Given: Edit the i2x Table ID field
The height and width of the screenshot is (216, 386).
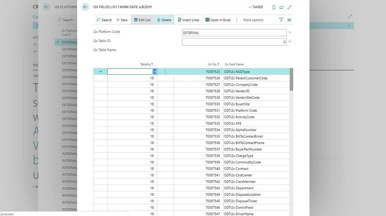Looking at the screenshot, I should [x=234, y=42].
